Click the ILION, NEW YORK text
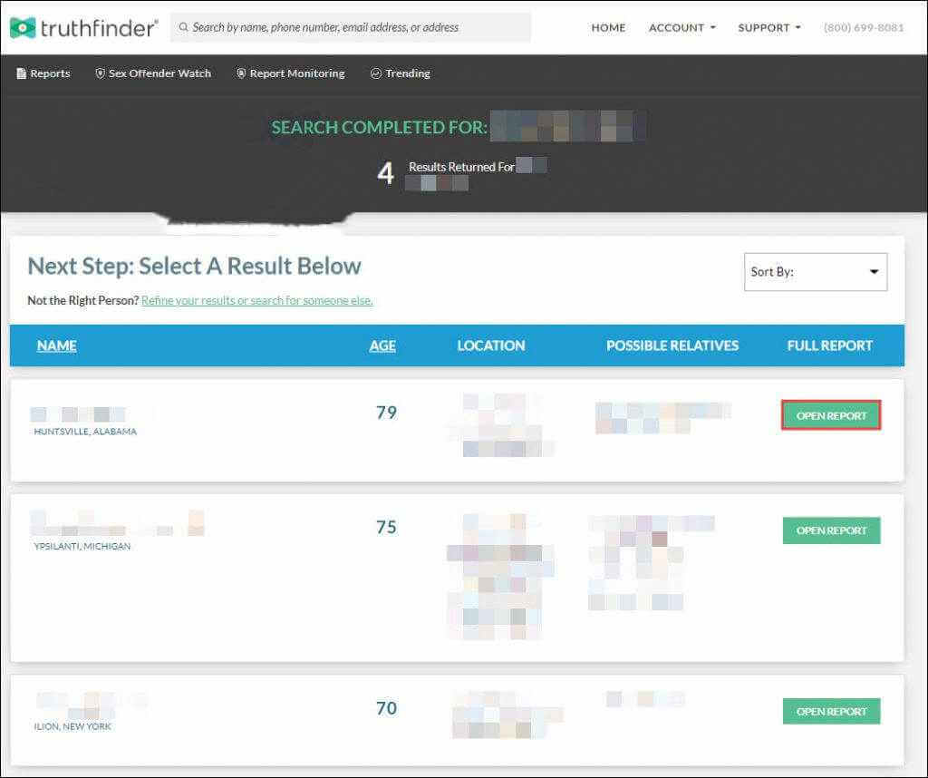The height and width of the screenshot is (778, 928). point(72,726)
